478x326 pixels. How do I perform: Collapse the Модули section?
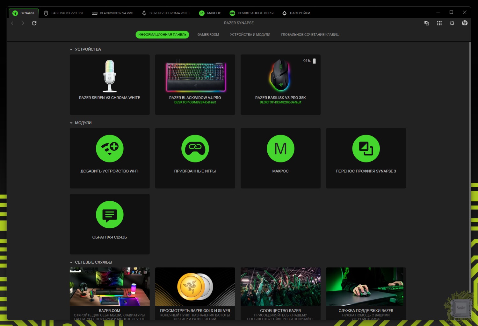71,123
